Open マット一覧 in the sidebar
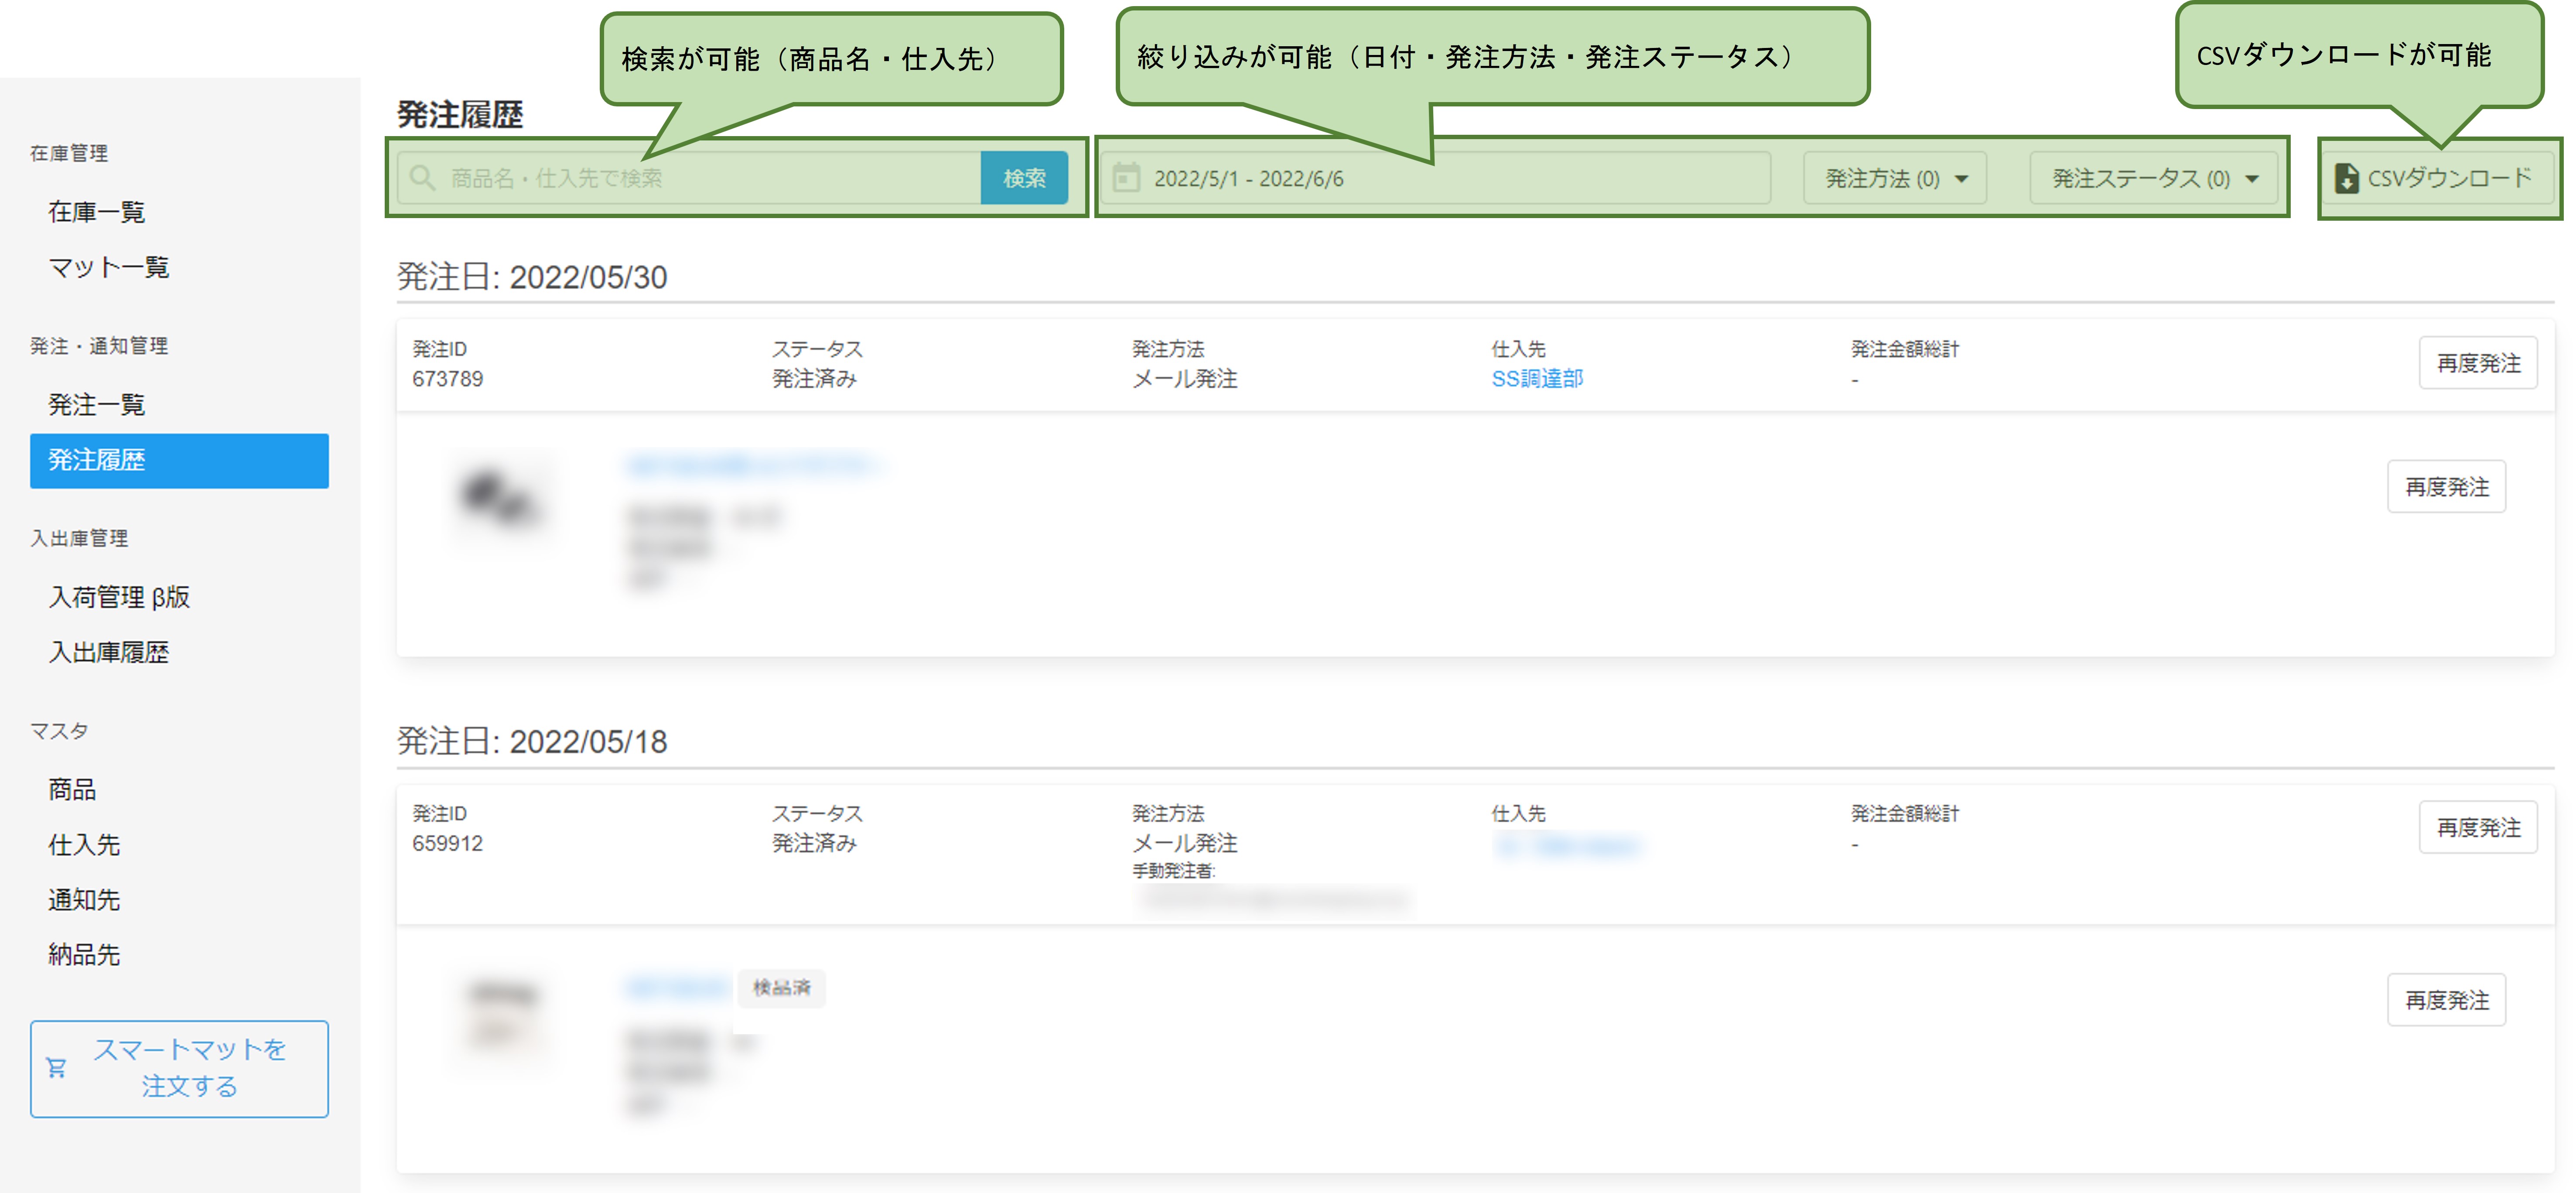This screenshot has width=2576, height=1193. 109,267
